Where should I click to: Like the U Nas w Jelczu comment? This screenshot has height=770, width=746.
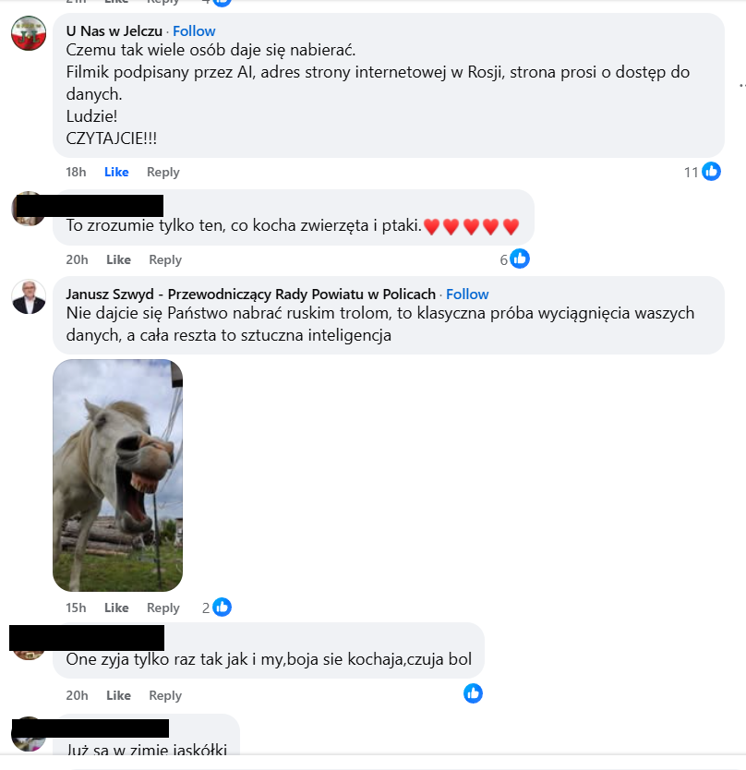click(x=116, y=172)
